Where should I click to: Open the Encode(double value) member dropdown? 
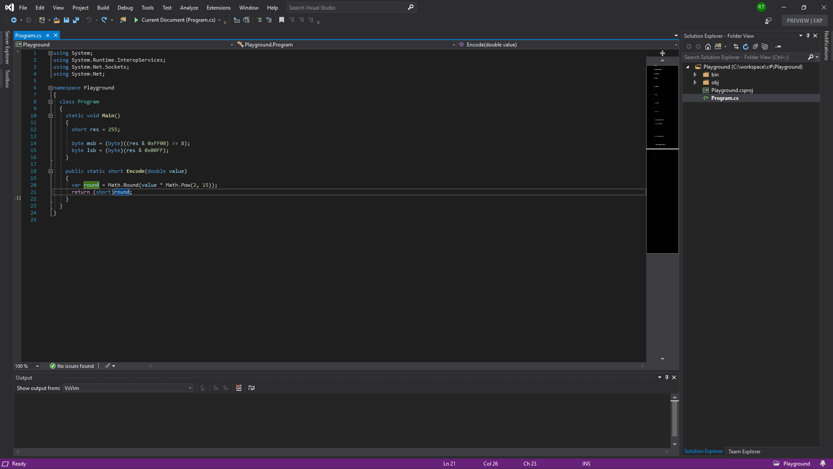point(568,45)
